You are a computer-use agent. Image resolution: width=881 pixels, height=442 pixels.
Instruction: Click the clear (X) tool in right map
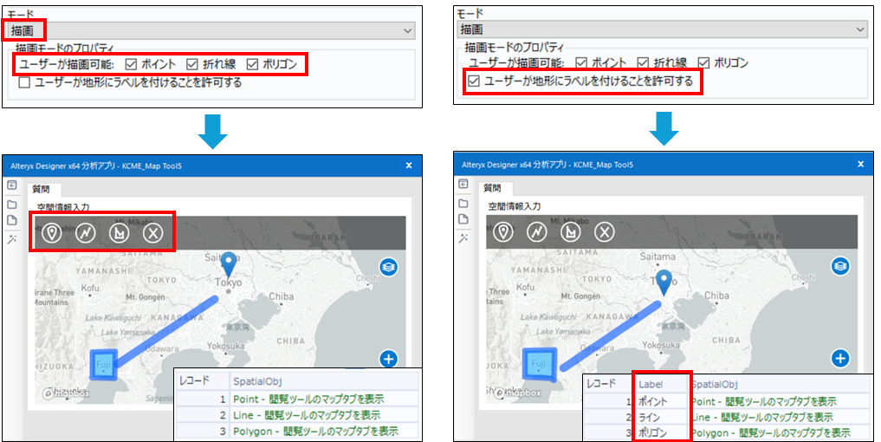point(605,232)
